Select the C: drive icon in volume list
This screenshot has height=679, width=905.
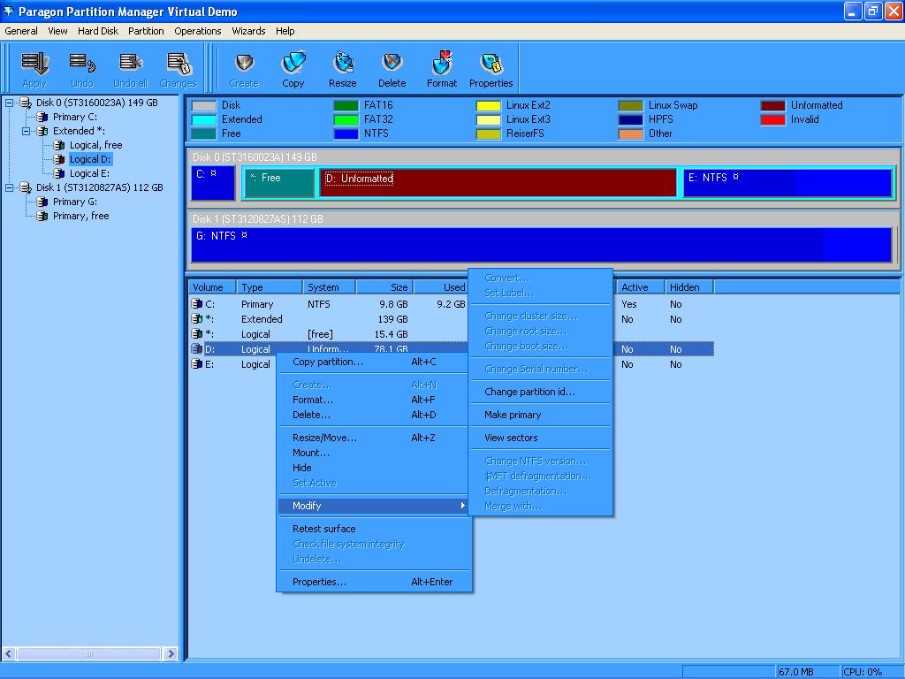pyautogui.click(x=197, y=304)
